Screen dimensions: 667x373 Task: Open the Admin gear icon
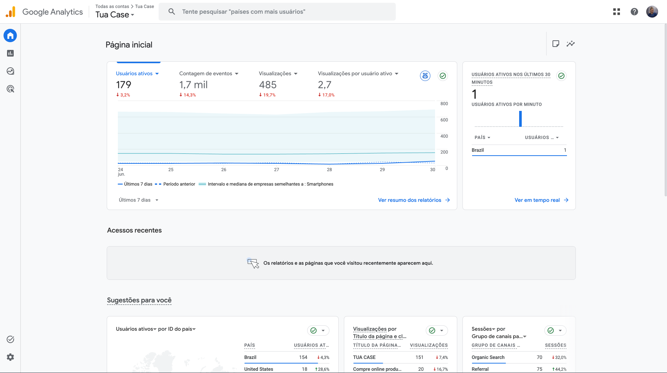click(x=10, y=357)
